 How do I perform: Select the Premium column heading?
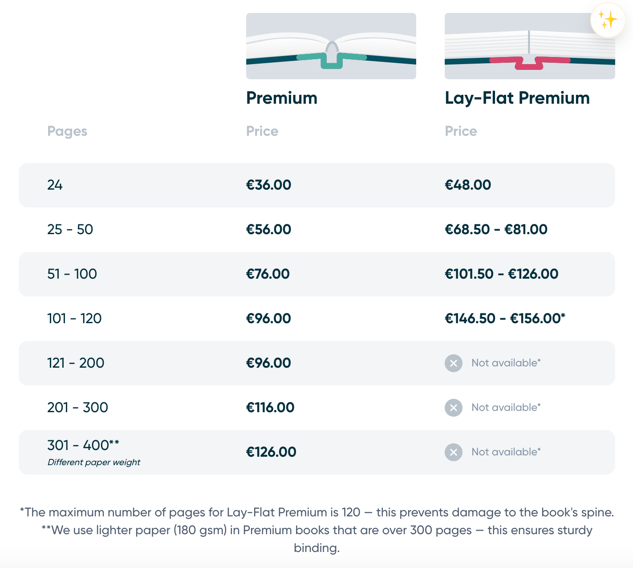(x=282, y=98)
